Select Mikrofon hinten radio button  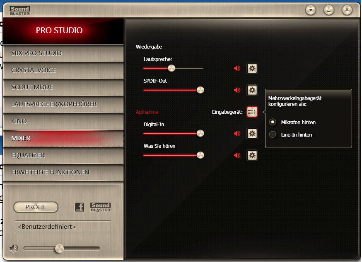[273, 122]
